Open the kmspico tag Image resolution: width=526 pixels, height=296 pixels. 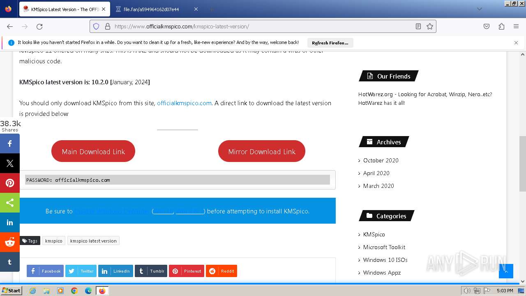(x=54, y=241)
